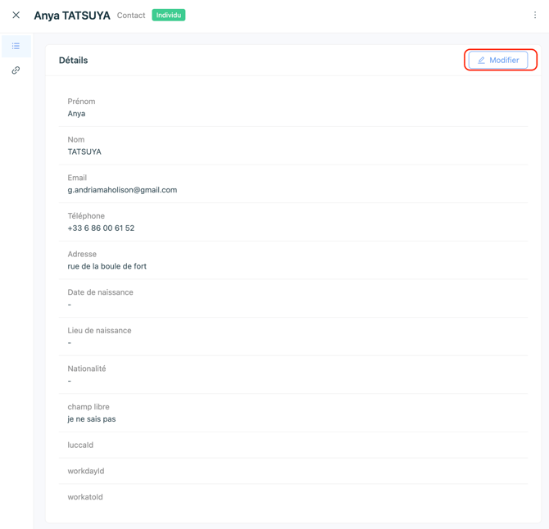Click the green Individu badge
This screenshot has height=529, width=549.
[x=169, y=15]
